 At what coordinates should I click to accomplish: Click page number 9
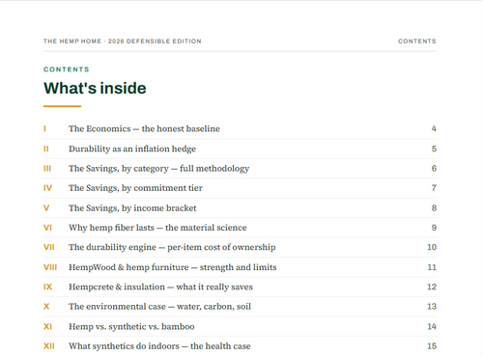(434, 228)
